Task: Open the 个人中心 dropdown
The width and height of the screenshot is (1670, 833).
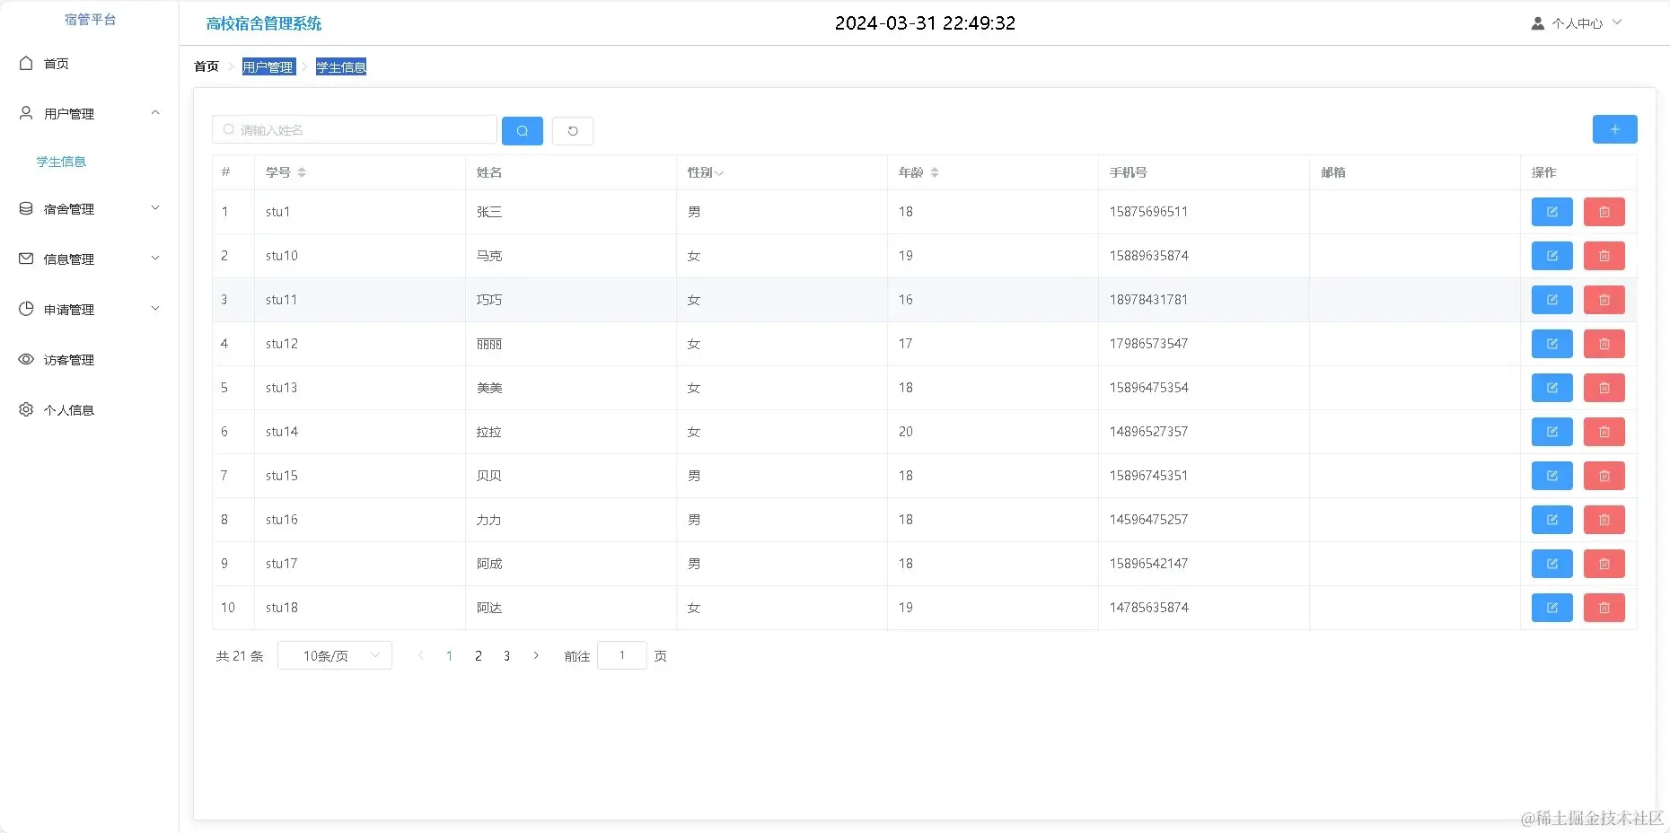Action: 1577,23
